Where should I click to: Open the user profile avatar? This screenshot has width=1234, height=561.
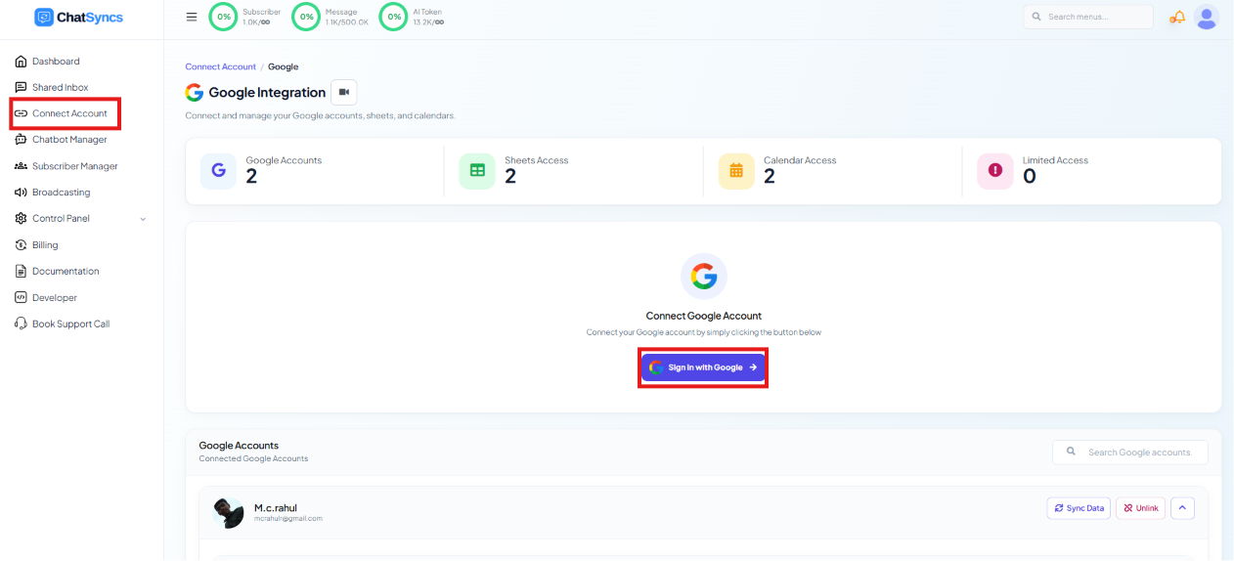tap(1207, 17)
